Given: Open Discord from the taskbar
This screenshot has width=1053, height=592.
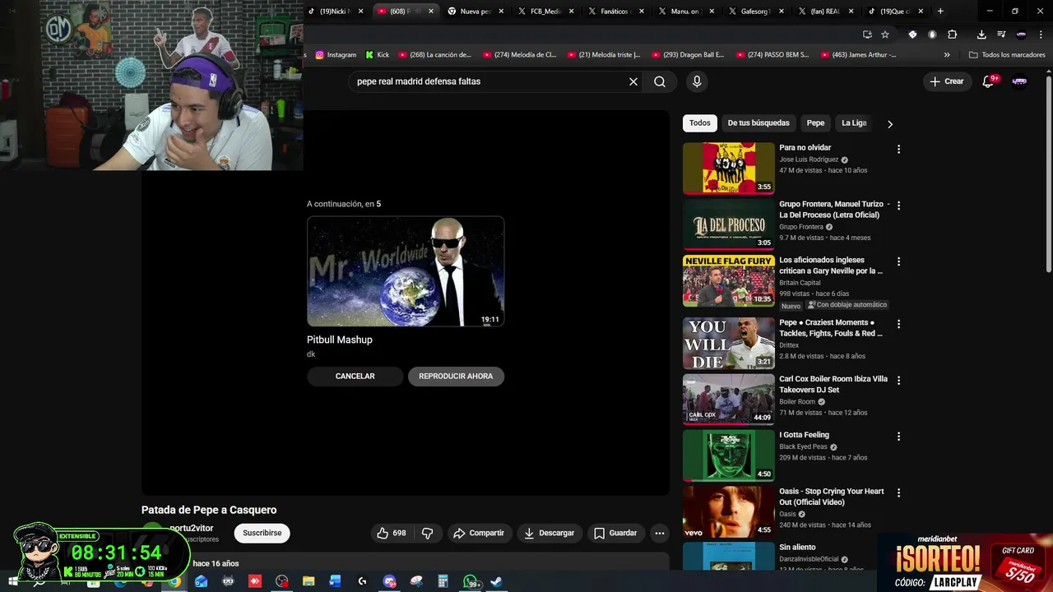Looking at the screenshot, I should (x=389, y=581).
